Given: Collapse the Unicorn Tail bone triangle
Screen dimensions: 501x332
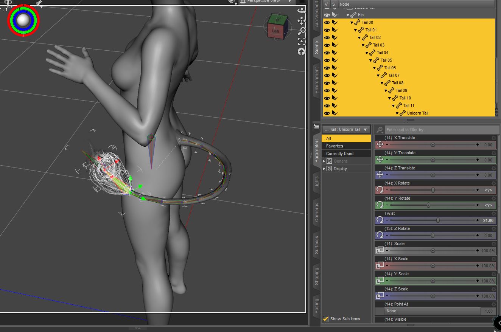Looking at the screenshot, I should (x=397, y=113).
